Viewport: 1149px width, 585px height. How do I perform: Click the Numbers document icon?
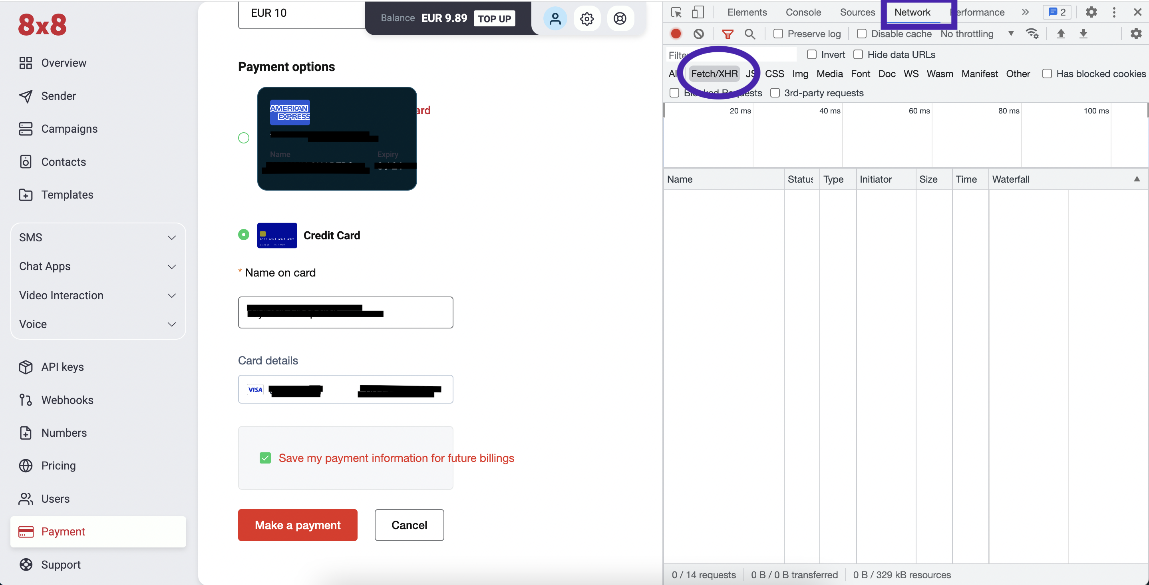[26, 433]
